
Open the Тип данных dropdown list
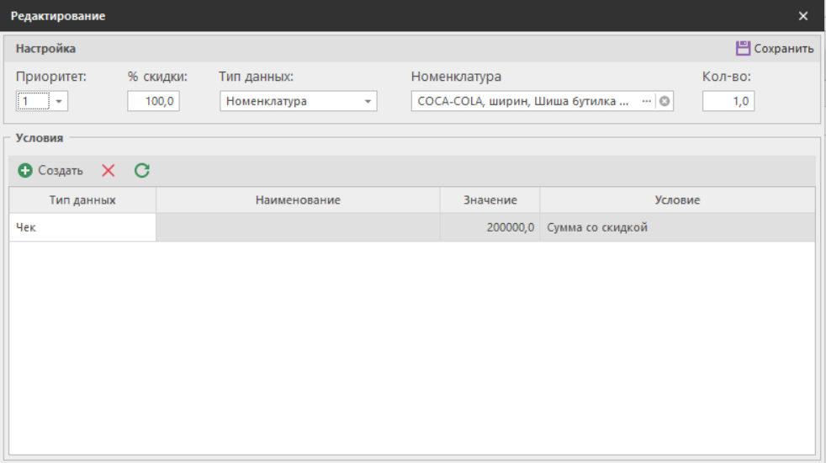(x=368, y=102)
